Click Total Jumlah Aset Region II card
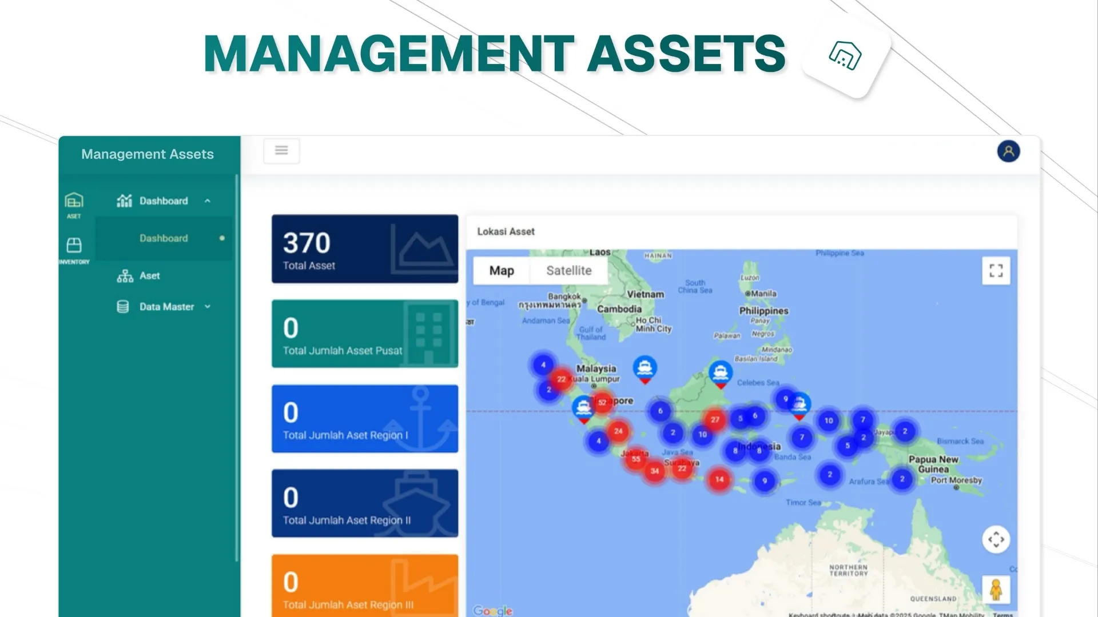This screenshot has width=1098, height=617. 365,503
